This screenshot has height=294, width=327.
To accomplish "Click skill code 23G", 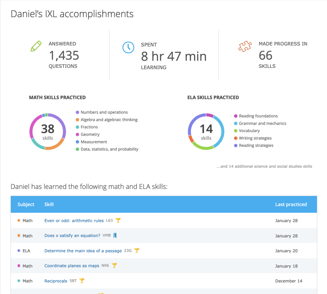I will pyautogui.click(x=128, y=251).
